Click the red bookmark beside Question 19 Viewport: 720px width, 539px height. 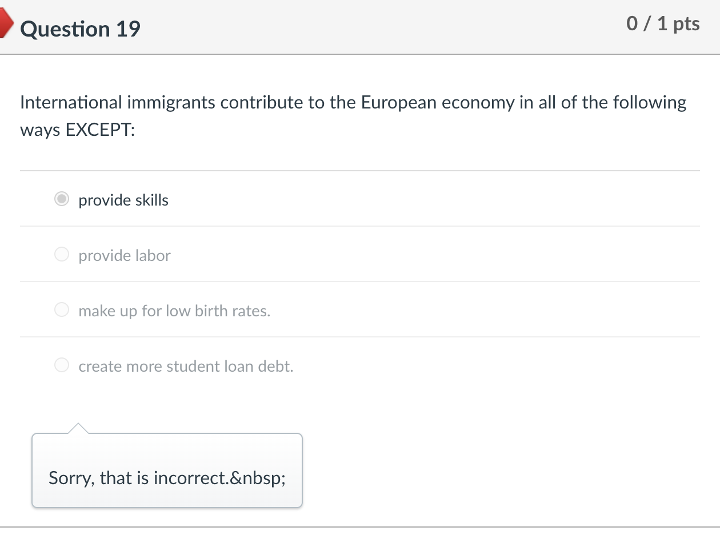(x=5, y=23)
